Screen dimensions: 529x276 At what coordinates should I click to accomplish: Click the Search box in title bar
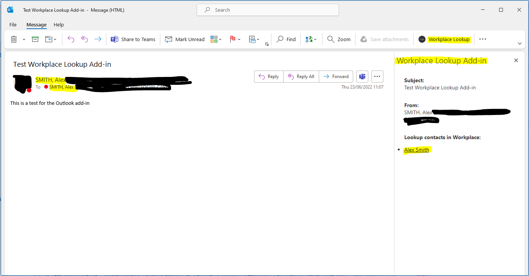268,10
